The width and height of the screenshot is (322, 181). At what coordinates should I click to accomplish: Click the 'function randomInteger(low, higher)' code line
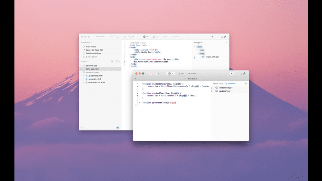point(163,84)
